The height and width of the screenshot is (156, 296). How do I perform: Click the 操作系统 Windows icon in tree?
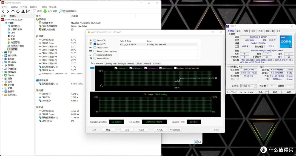(5, 56)
